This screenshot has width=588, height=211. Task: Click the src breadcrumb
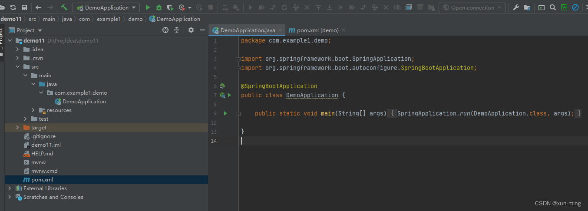(32, 19)
